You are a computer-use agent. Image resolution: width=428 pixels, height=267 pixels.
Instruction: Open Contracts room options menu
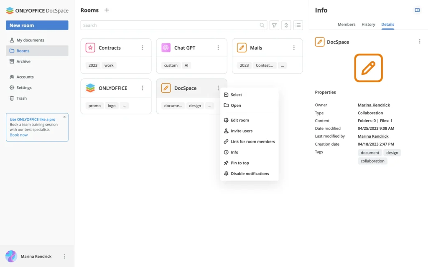click(x=143, y=48)
